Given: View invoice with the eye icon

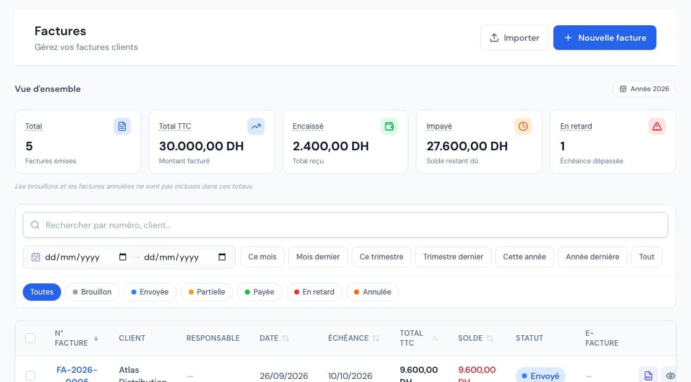Looking at the screenshot, I should (670, 375).
